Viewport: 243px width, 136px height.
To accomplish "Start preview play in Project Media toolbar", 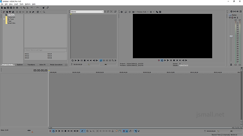I will click(x=27, y=12).
